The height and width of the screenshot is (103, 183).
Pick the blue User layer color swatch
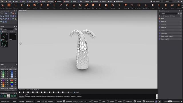coord(12,84)
